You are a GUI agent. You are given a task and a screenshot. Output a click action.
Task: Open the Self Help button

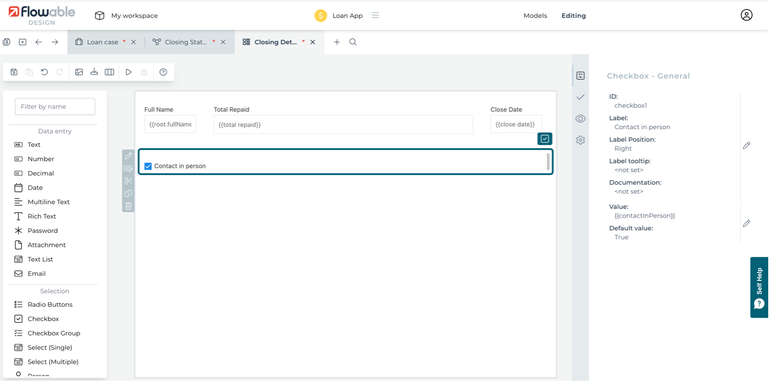point(759,287)
